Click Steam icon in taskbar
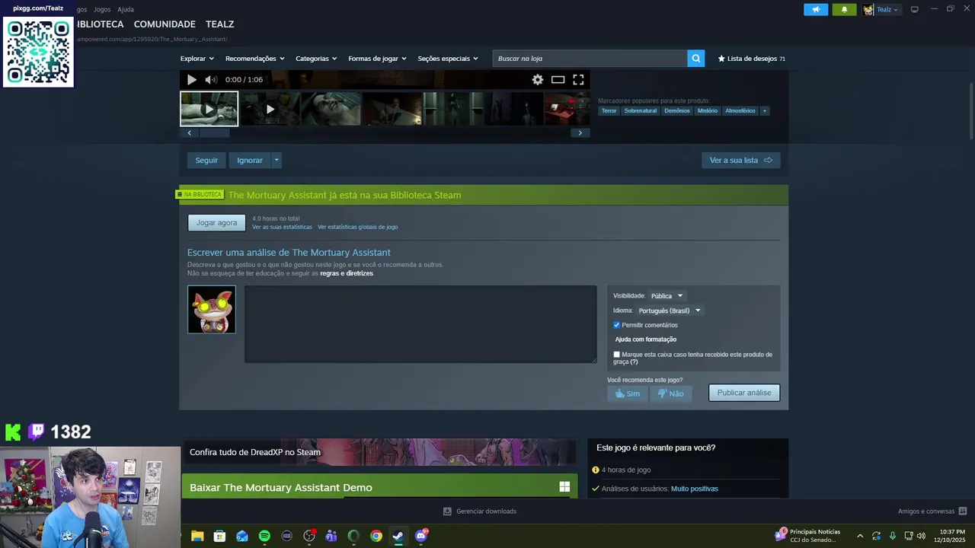Image resolution: width=975 pixels, height=548 pixels. coord(398,536)
